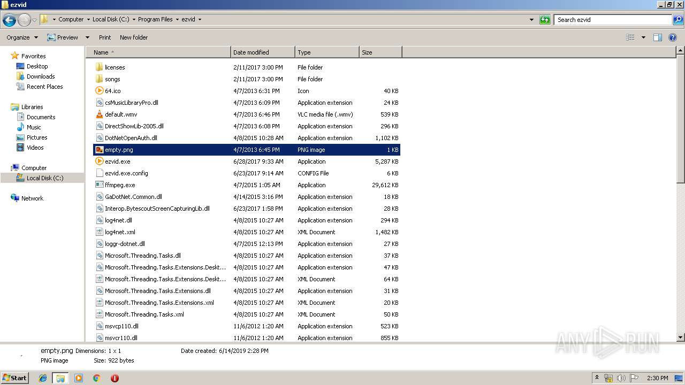The image size is (685, 385).
Task: Select the songs folder icon
Action: 99,79
